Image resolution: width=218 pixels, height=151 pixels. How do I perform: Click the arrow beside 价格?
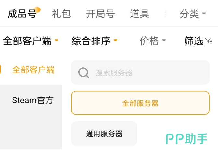[164, 41]
